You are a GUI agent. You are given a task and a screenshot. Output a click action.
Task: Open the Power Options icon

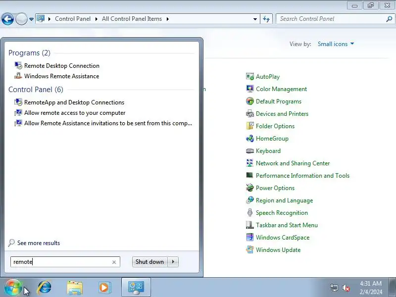point(250,188)
